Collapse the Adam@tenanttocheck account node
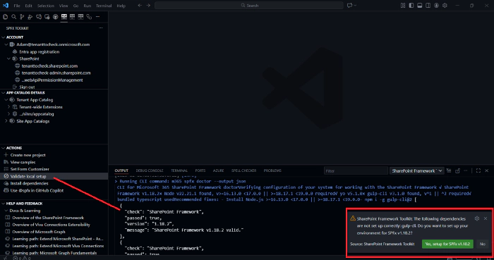The height and width of the screenshot is (260, 494). pos(6,44)
